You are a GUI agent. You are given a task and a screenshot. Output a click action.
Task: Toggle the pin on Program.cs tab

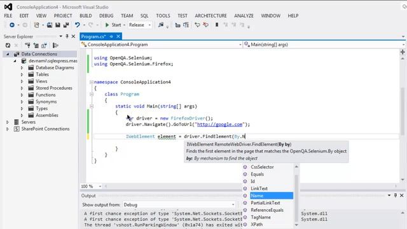click(111, 36)
